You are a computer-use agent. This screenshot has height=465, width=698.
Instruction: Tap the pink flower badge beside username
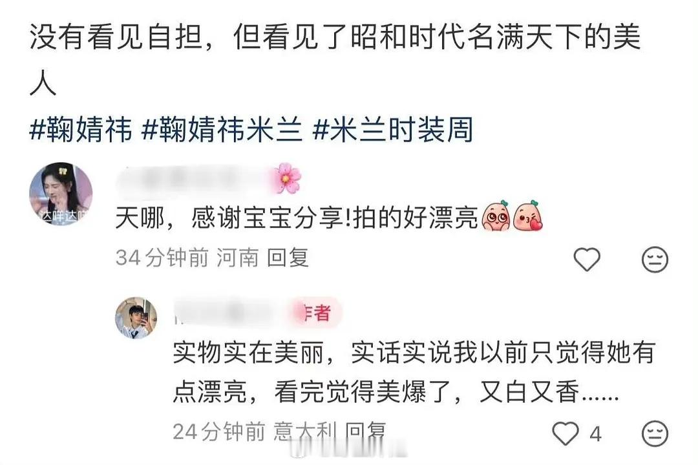coord(288,178)
